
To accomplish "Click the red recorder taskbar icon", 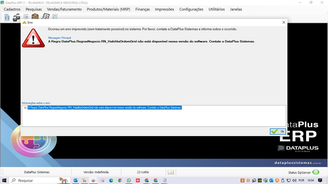I will [x=138, y=180].
